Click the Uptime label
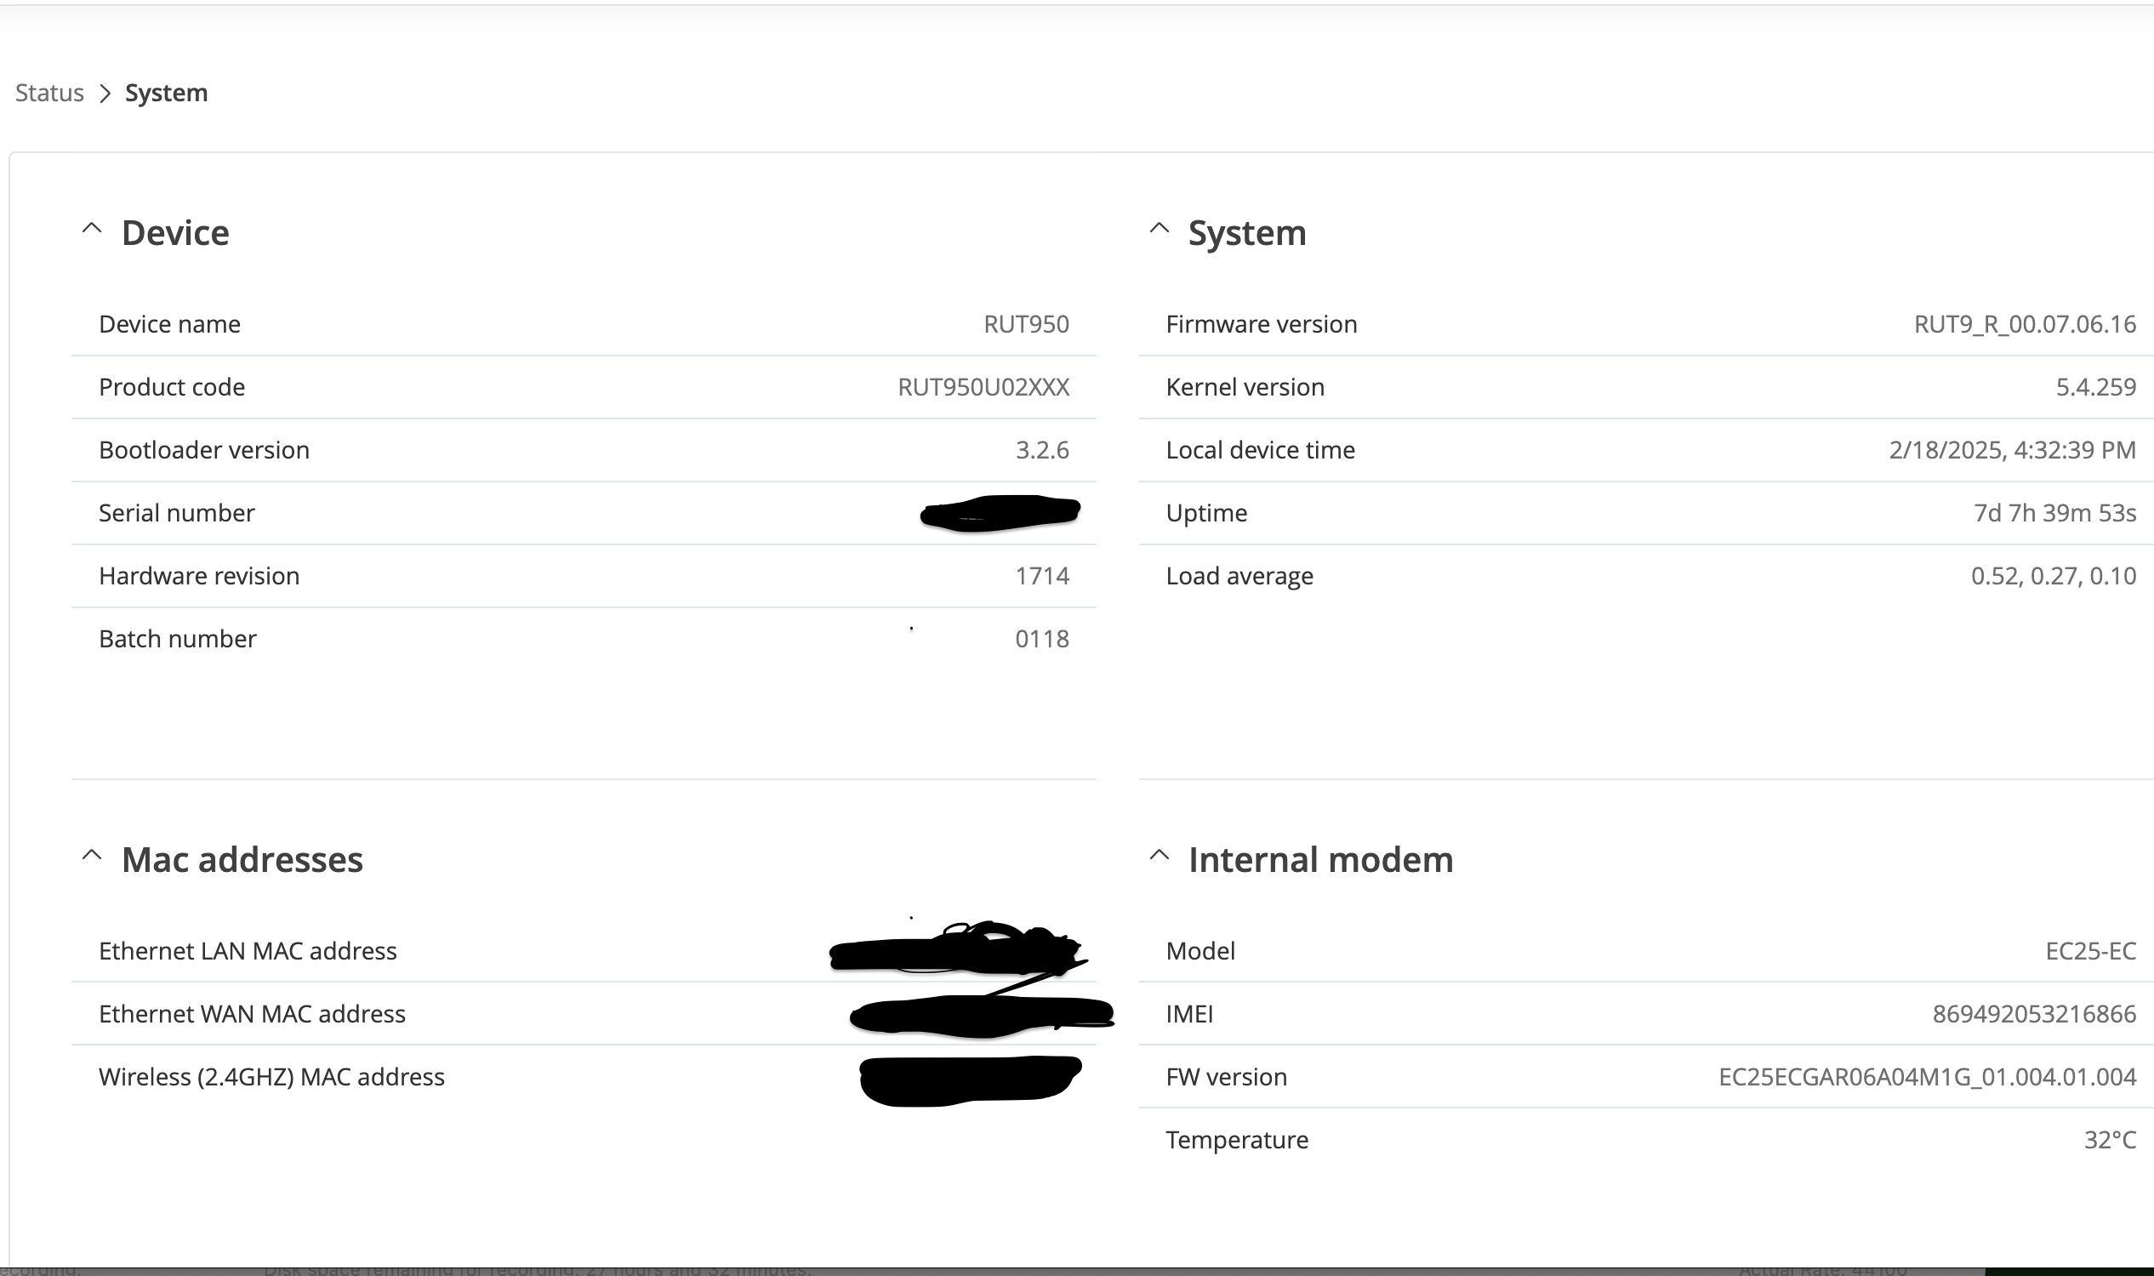 [1206, 513]
